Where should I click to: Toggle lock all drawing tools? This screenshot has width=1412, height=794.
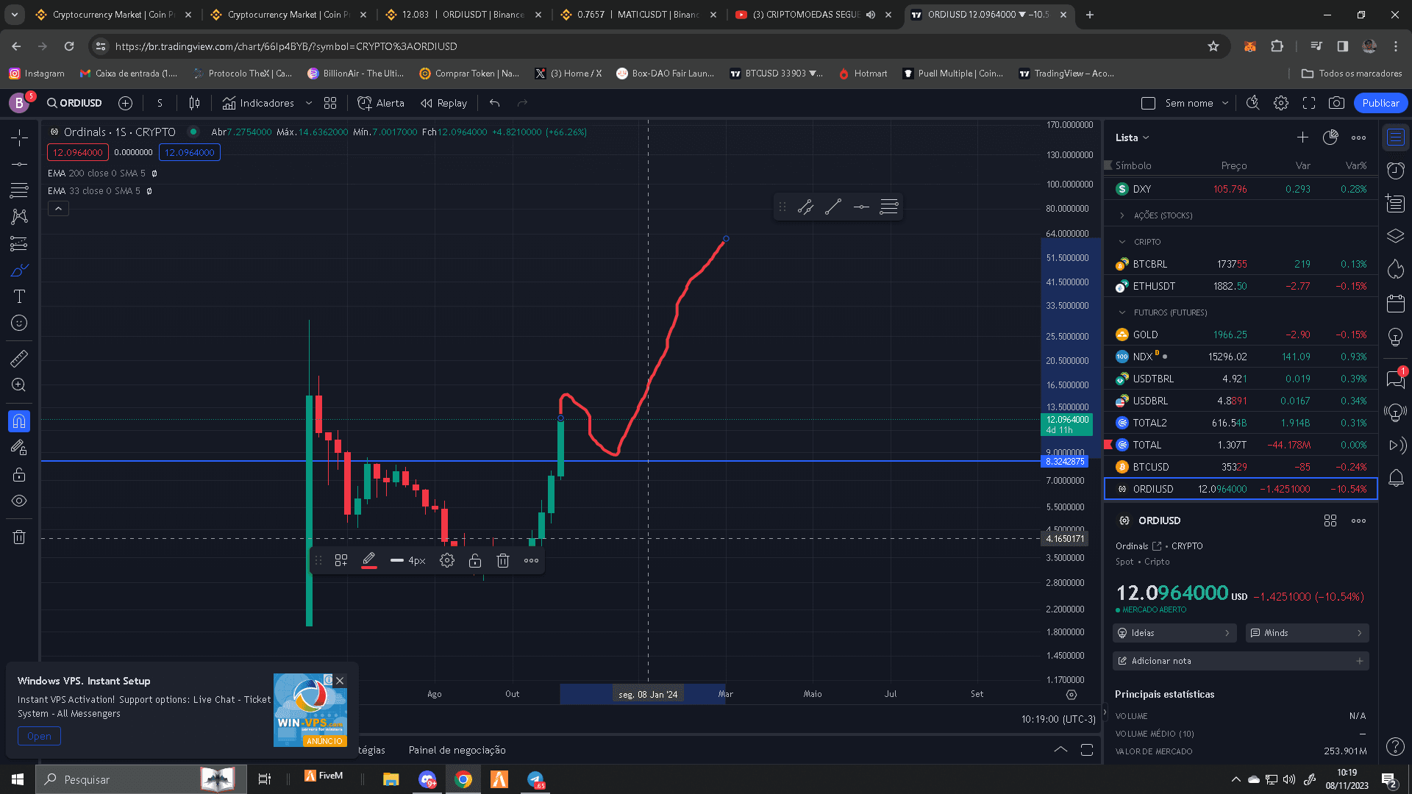point(19,474)
